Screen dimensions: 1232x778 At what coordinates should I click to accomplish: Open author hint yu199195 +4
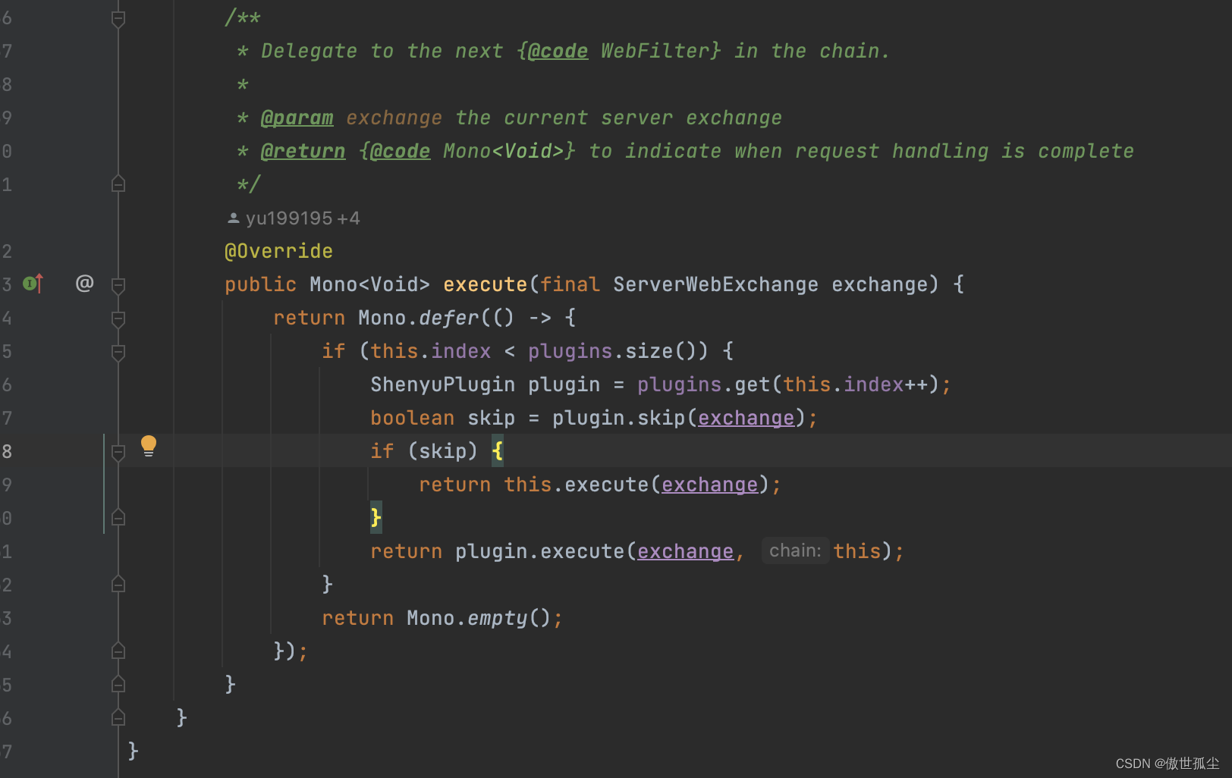click(x=294, y=218)
